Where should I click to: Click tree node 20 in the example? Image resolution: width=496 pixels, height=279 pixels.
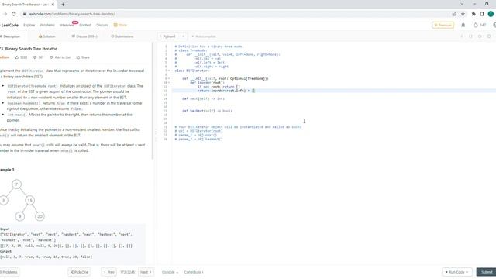(x=40, y=216)
